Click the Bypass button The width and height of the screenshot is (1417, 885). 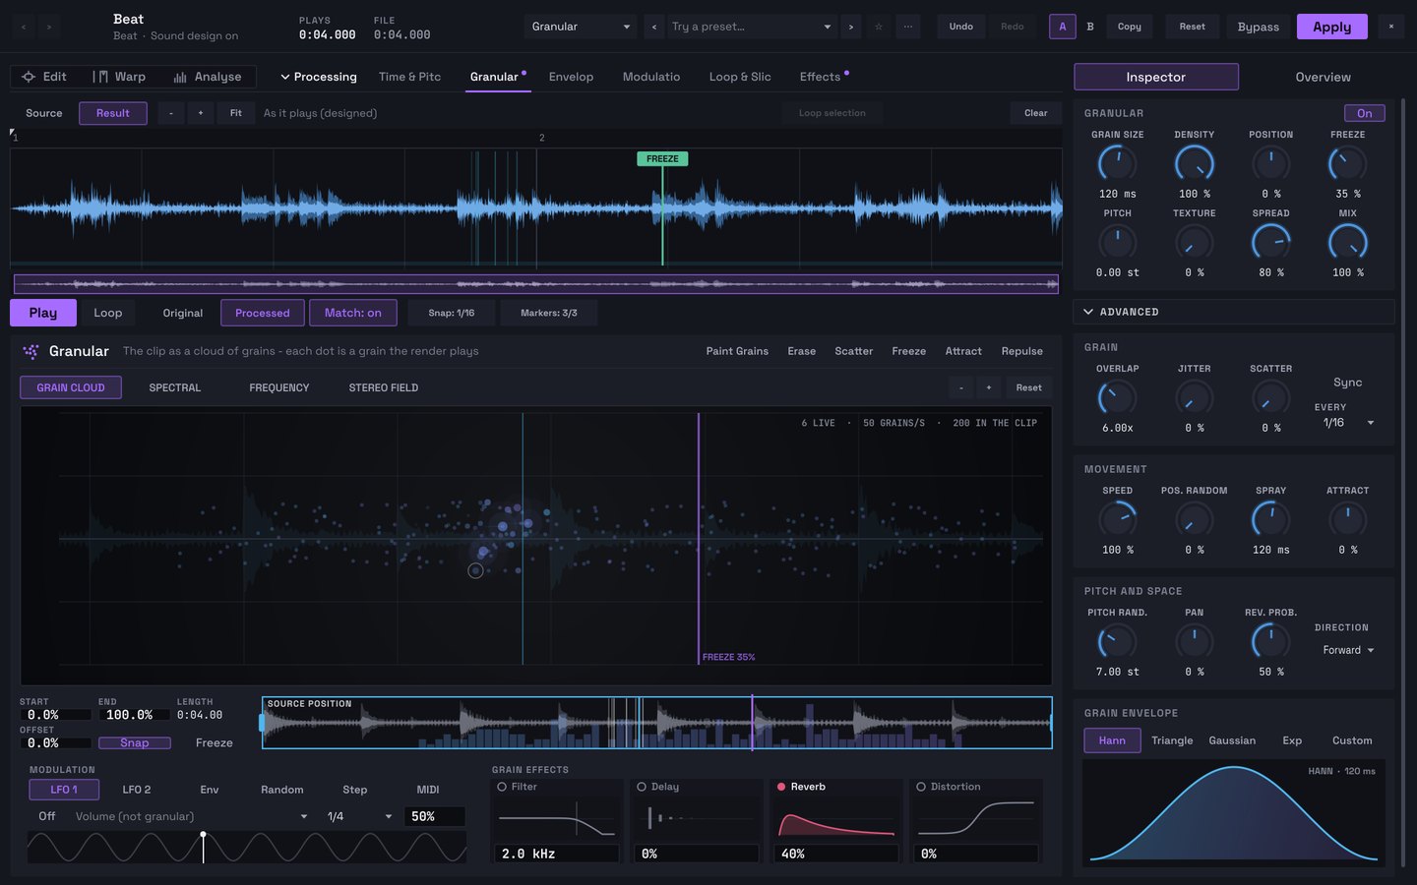[1259, 27]
